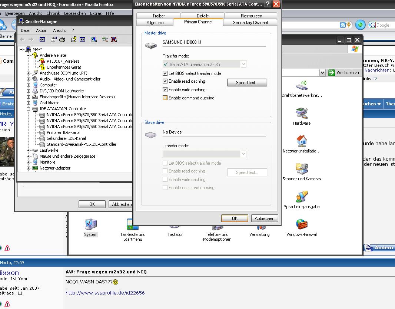Toggle Enable write caching for master drive

tap(165, 89)
